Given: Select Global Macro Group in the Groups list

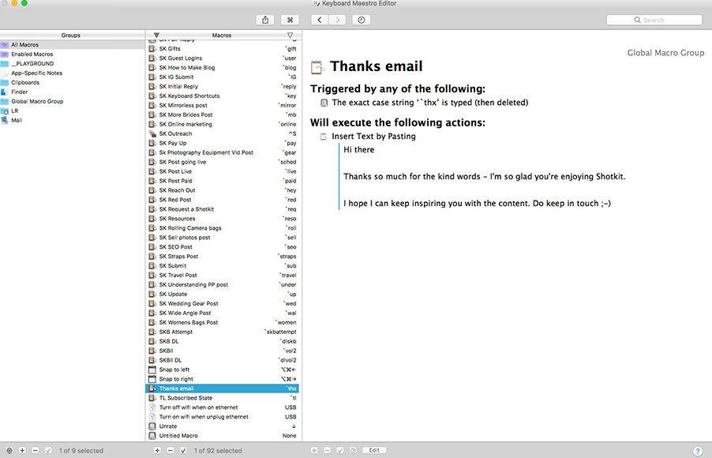Looking at the screenshot, I should coord(72,101).
